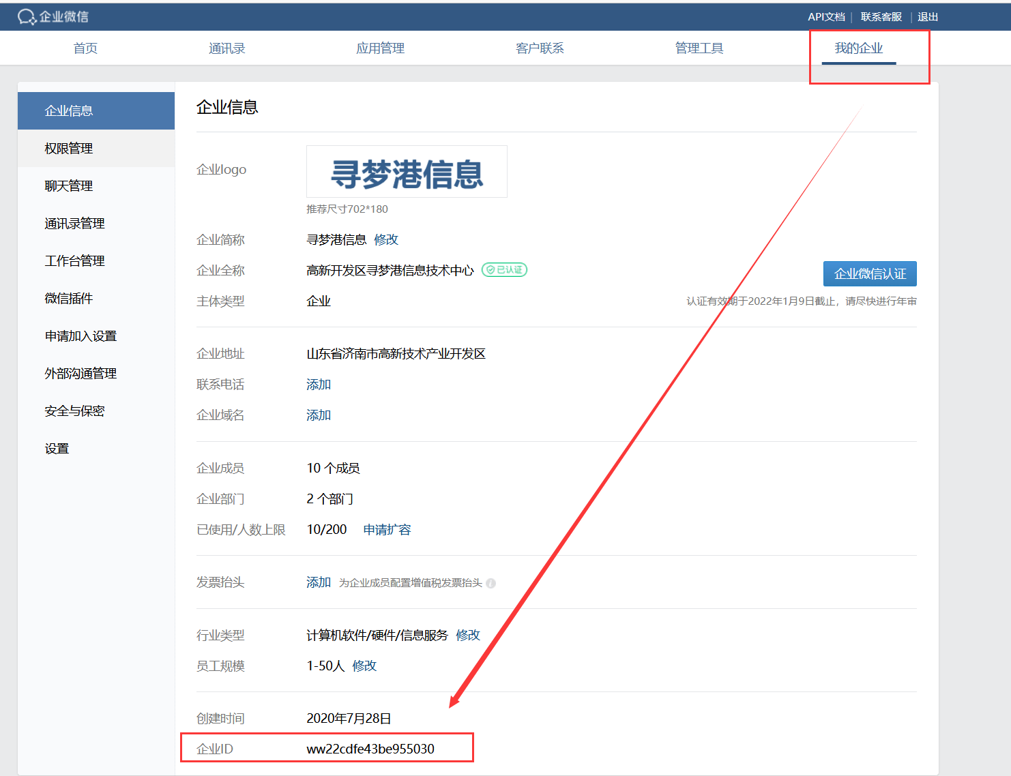1011x776 pixels.
Task: Click the info icon beside 发票抬头 hint
Action: (490, 583)
